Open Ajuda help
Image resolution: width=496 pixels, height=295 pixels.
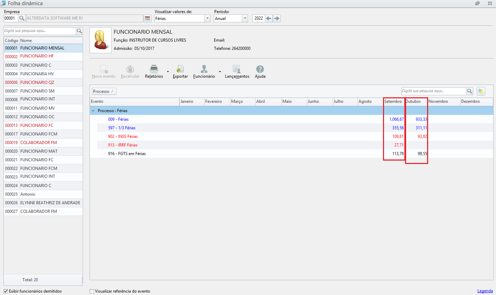pos(260,71)
